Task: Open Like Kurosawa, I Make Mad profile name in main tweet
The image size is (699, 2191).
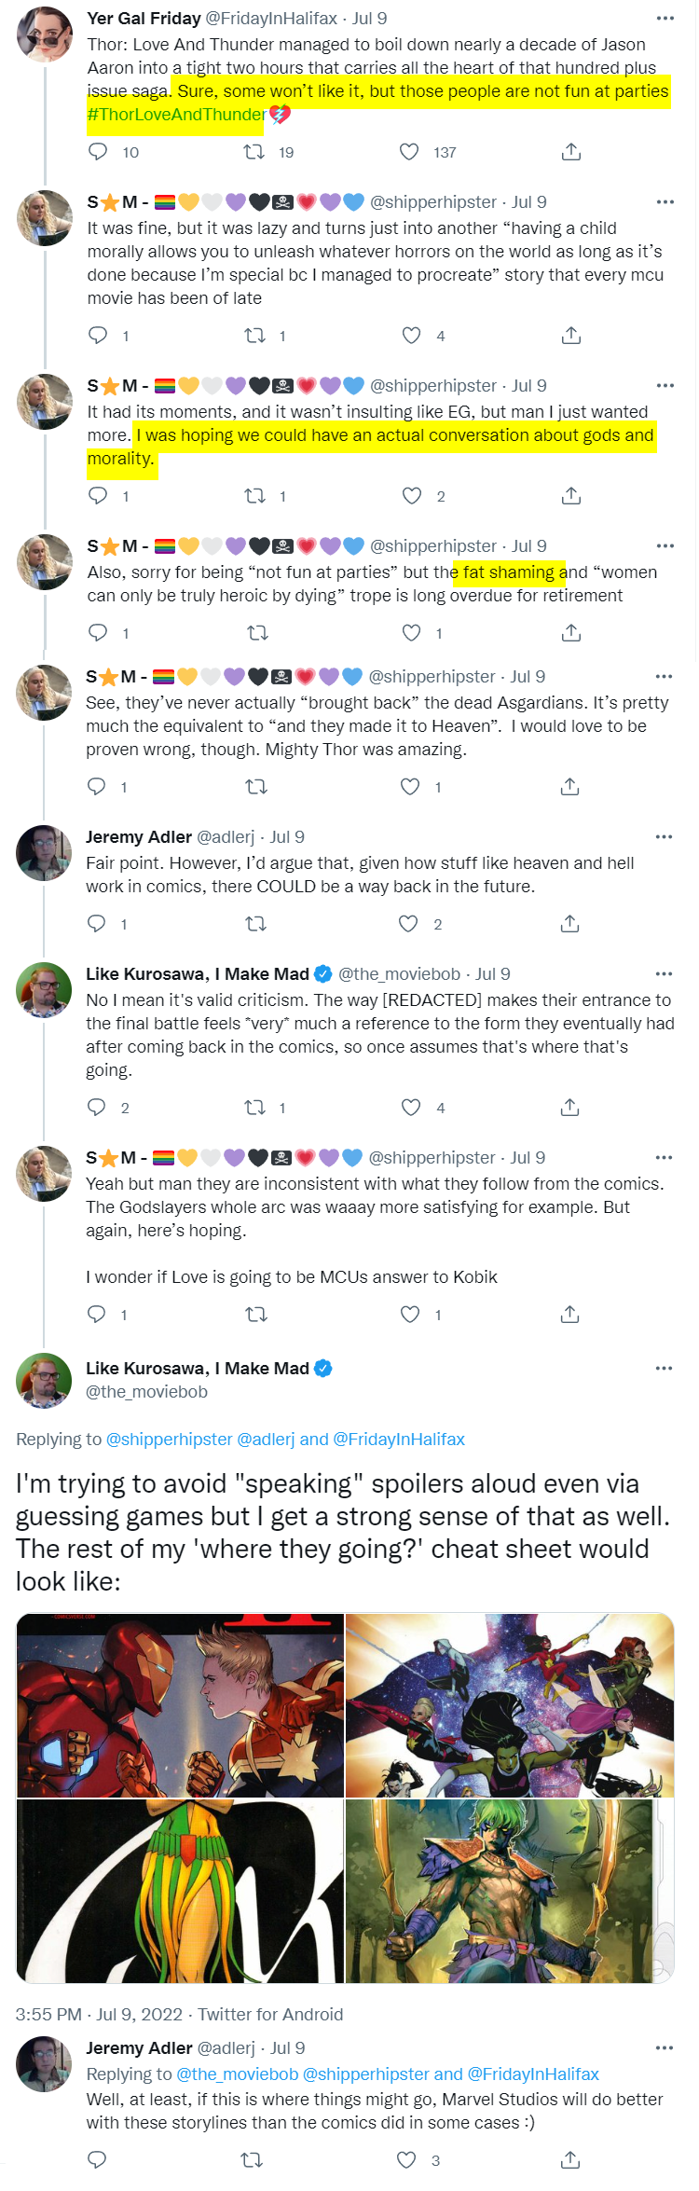Action: [198, 1369]
